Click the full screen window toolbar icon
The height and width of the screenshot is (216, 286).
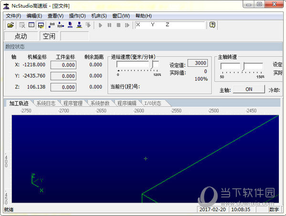(x=32, y=25)
